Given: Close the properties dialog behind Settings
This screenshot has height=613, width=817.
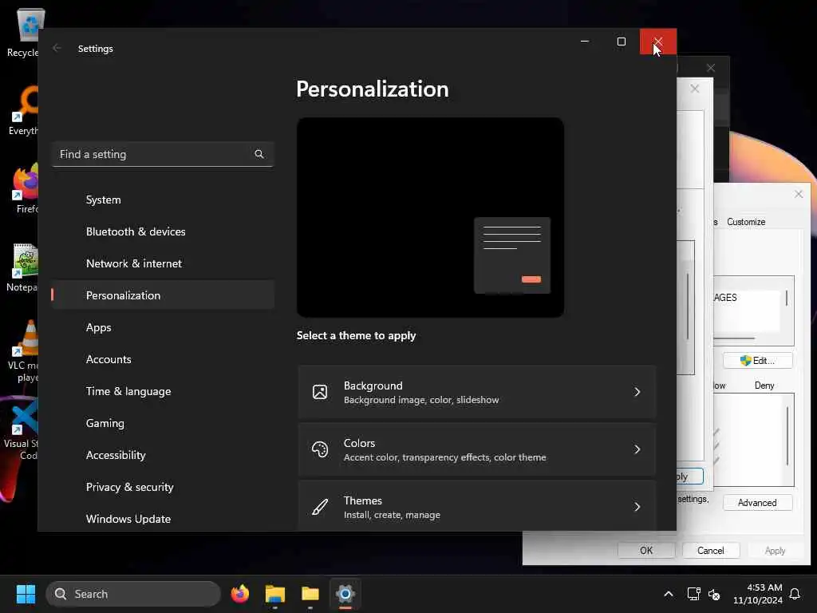Looking at the screenshot, I should [799, 194].
